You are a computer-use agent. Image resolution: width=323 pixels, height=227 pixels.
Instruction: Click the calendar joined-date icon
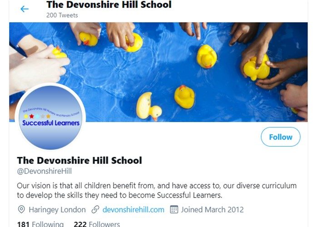pos(174,209)
